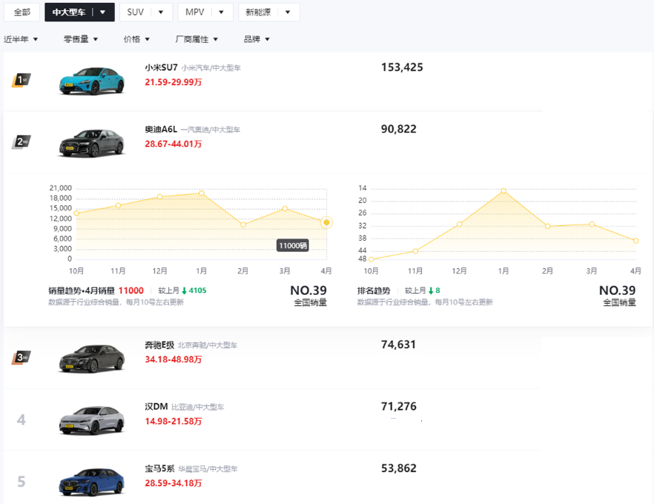The width and height of the screenshot is (654, 504).
Task: Open the 奔驰E级 model link
Action: [159, 345]
